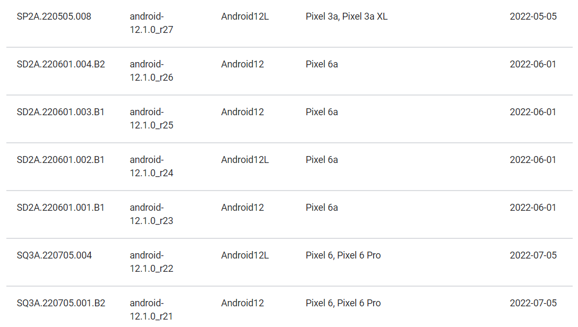
Task: Click the Pixel 3a, Pixel 3a XL cell
Action: click(347, 16)
